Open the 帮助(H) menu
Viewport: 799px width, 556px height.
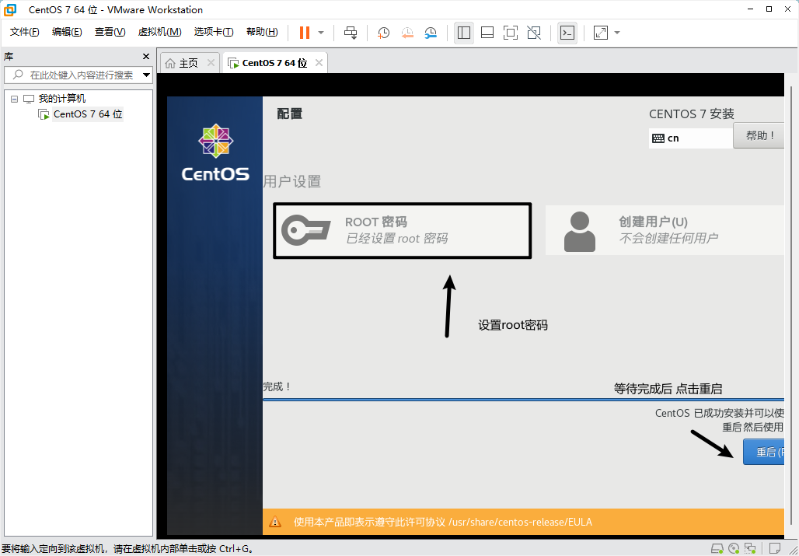262,32
